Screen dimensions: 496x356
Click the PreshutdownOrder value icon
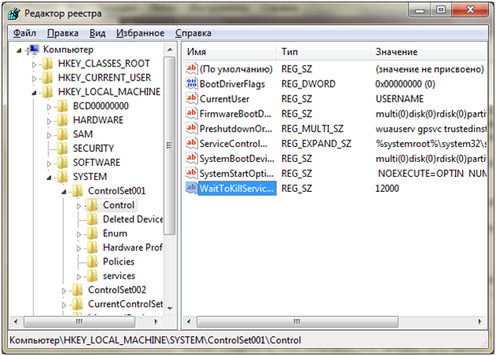tap(191, 129)
